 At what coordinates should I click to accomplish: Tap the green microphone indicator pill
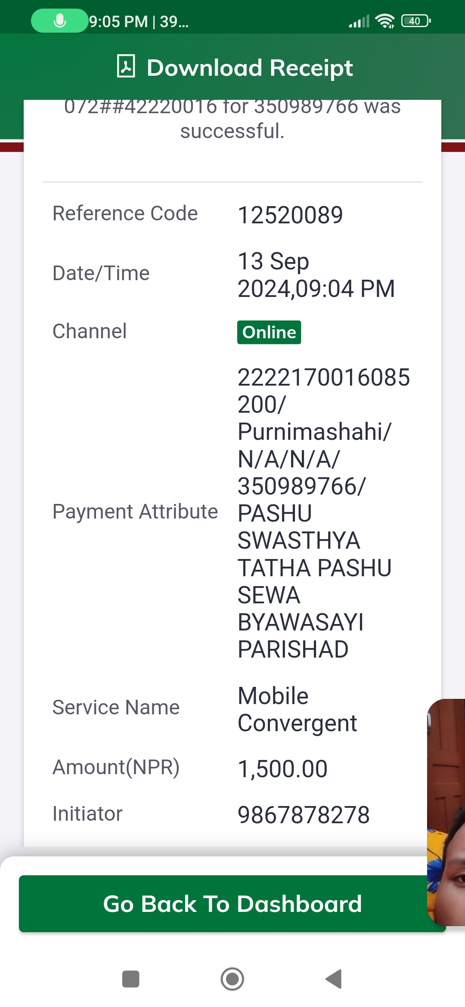click(x=59, y=21)
